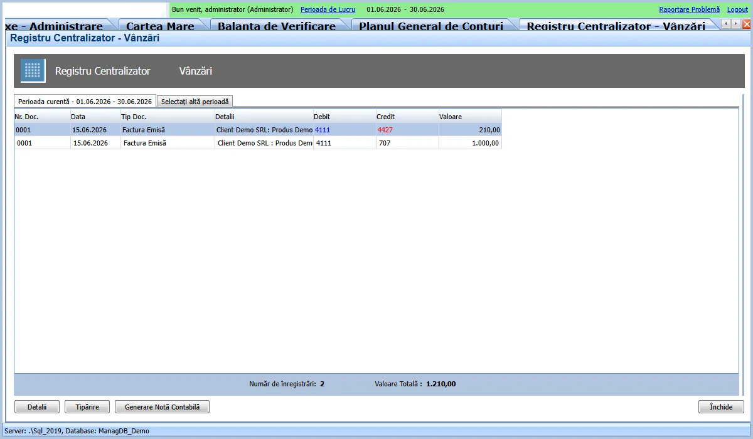Click the Client Demo SRL details in 4427 row
This screenshot has width=753, height=439.
click(264, 130)
